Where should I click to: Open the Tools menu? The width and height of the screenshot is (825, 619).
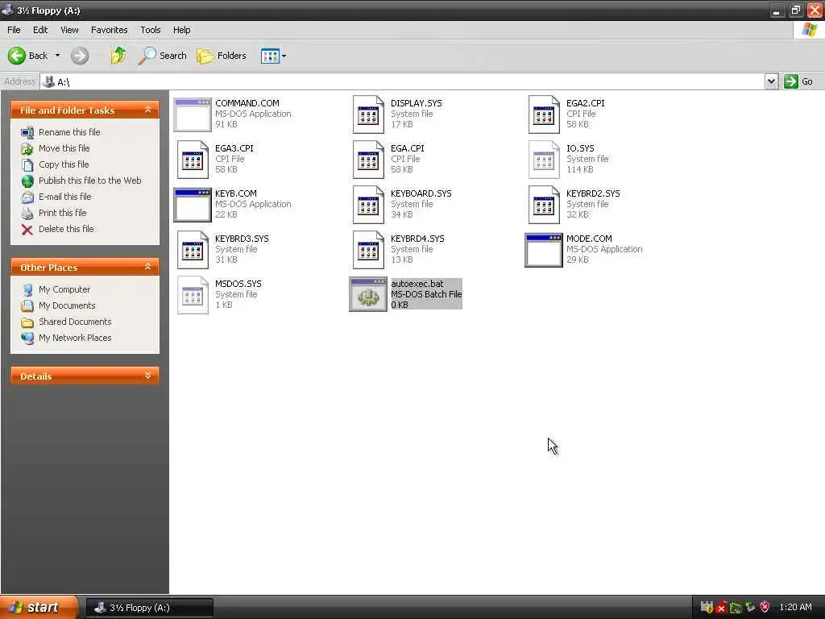tap(151, 30)
